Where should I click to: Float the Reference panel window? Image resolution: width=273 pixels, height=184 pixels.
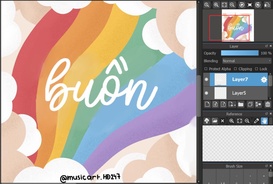(267, 114)
